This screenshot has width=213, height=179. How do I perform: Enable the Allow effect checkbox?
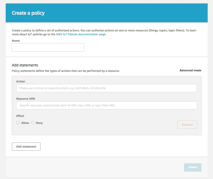[18, 123]
